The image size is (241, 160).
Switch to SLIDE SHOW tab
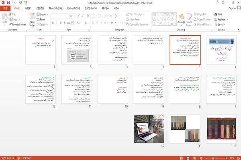coord(91,8)
